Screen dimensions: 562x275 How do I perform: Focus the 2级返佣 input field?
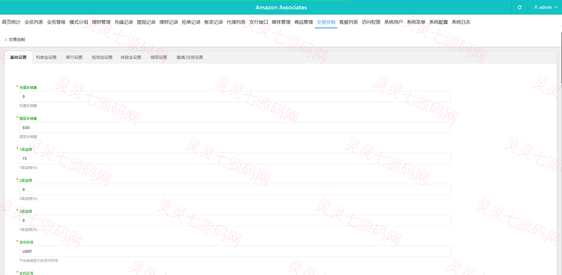point(235,189)
